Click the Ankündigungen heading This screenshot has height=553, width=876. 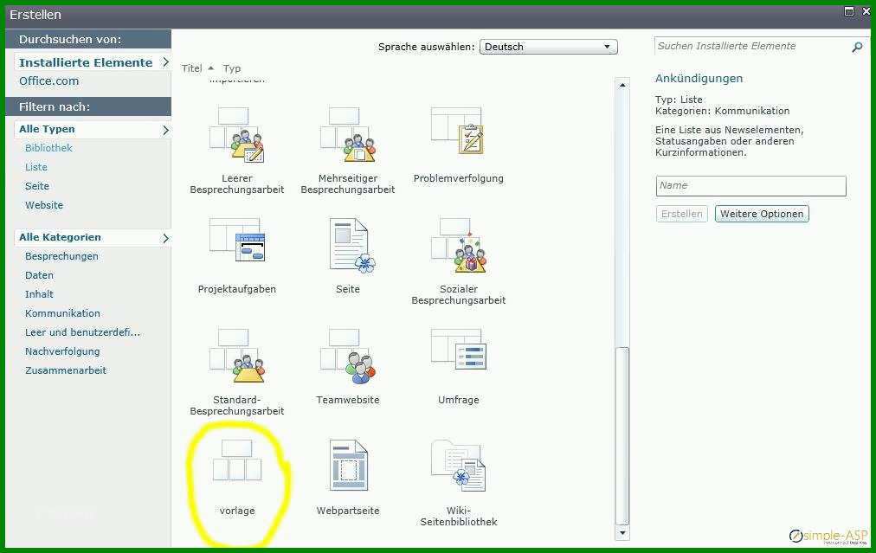pyautogui.click(x=699, y=78)
